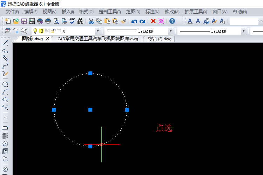
Task: Select the Polygon tool
Action: click(x=5, y=143)
